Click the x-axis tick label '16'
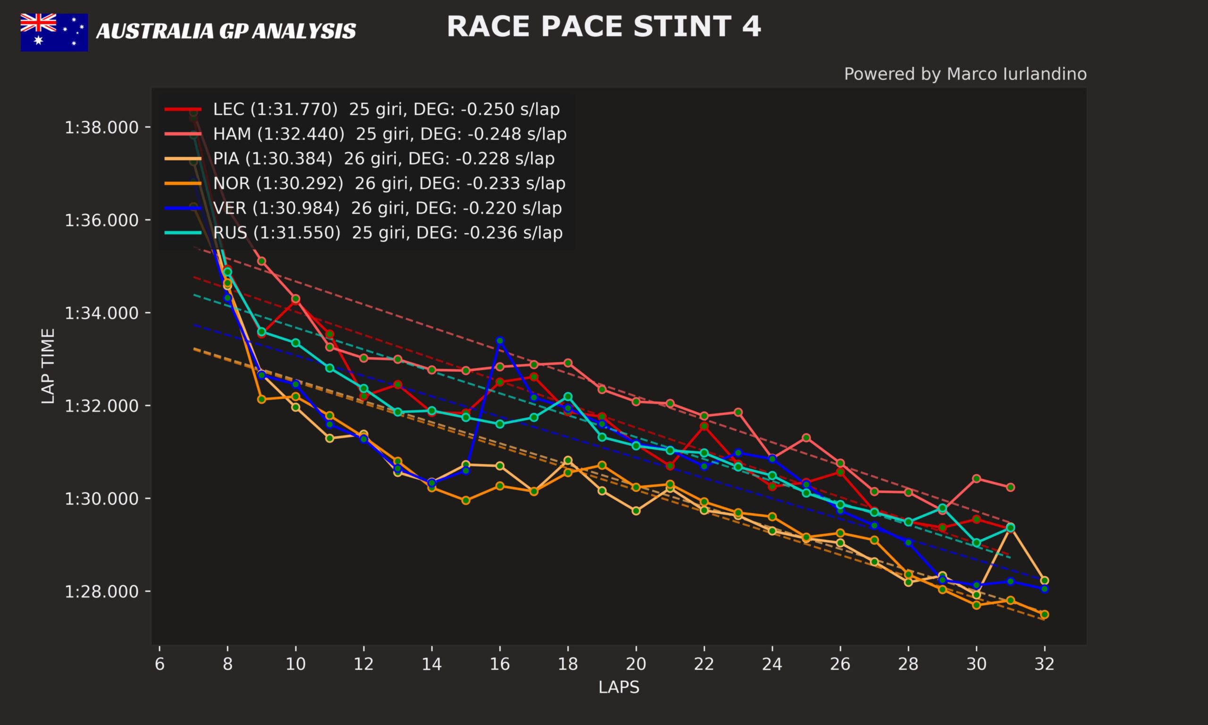The image size is (1208, 725). pyautogui.click(x=500, y=664)
